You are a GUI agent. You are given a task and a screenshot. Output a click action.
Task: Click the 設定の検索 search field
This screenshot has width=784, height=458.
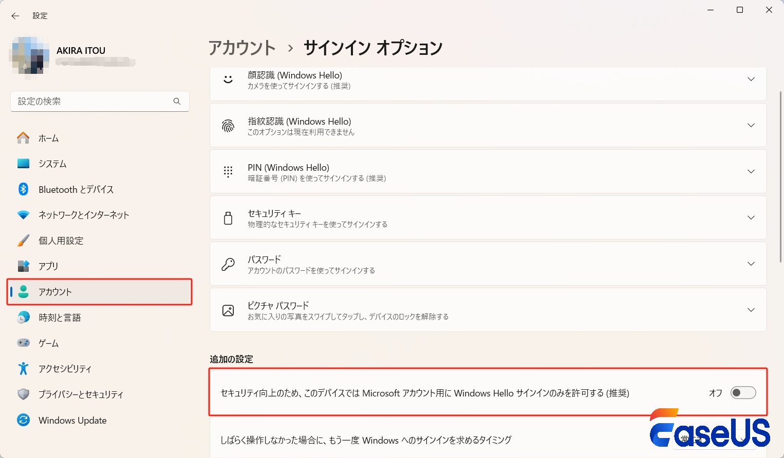pos(92,102)
